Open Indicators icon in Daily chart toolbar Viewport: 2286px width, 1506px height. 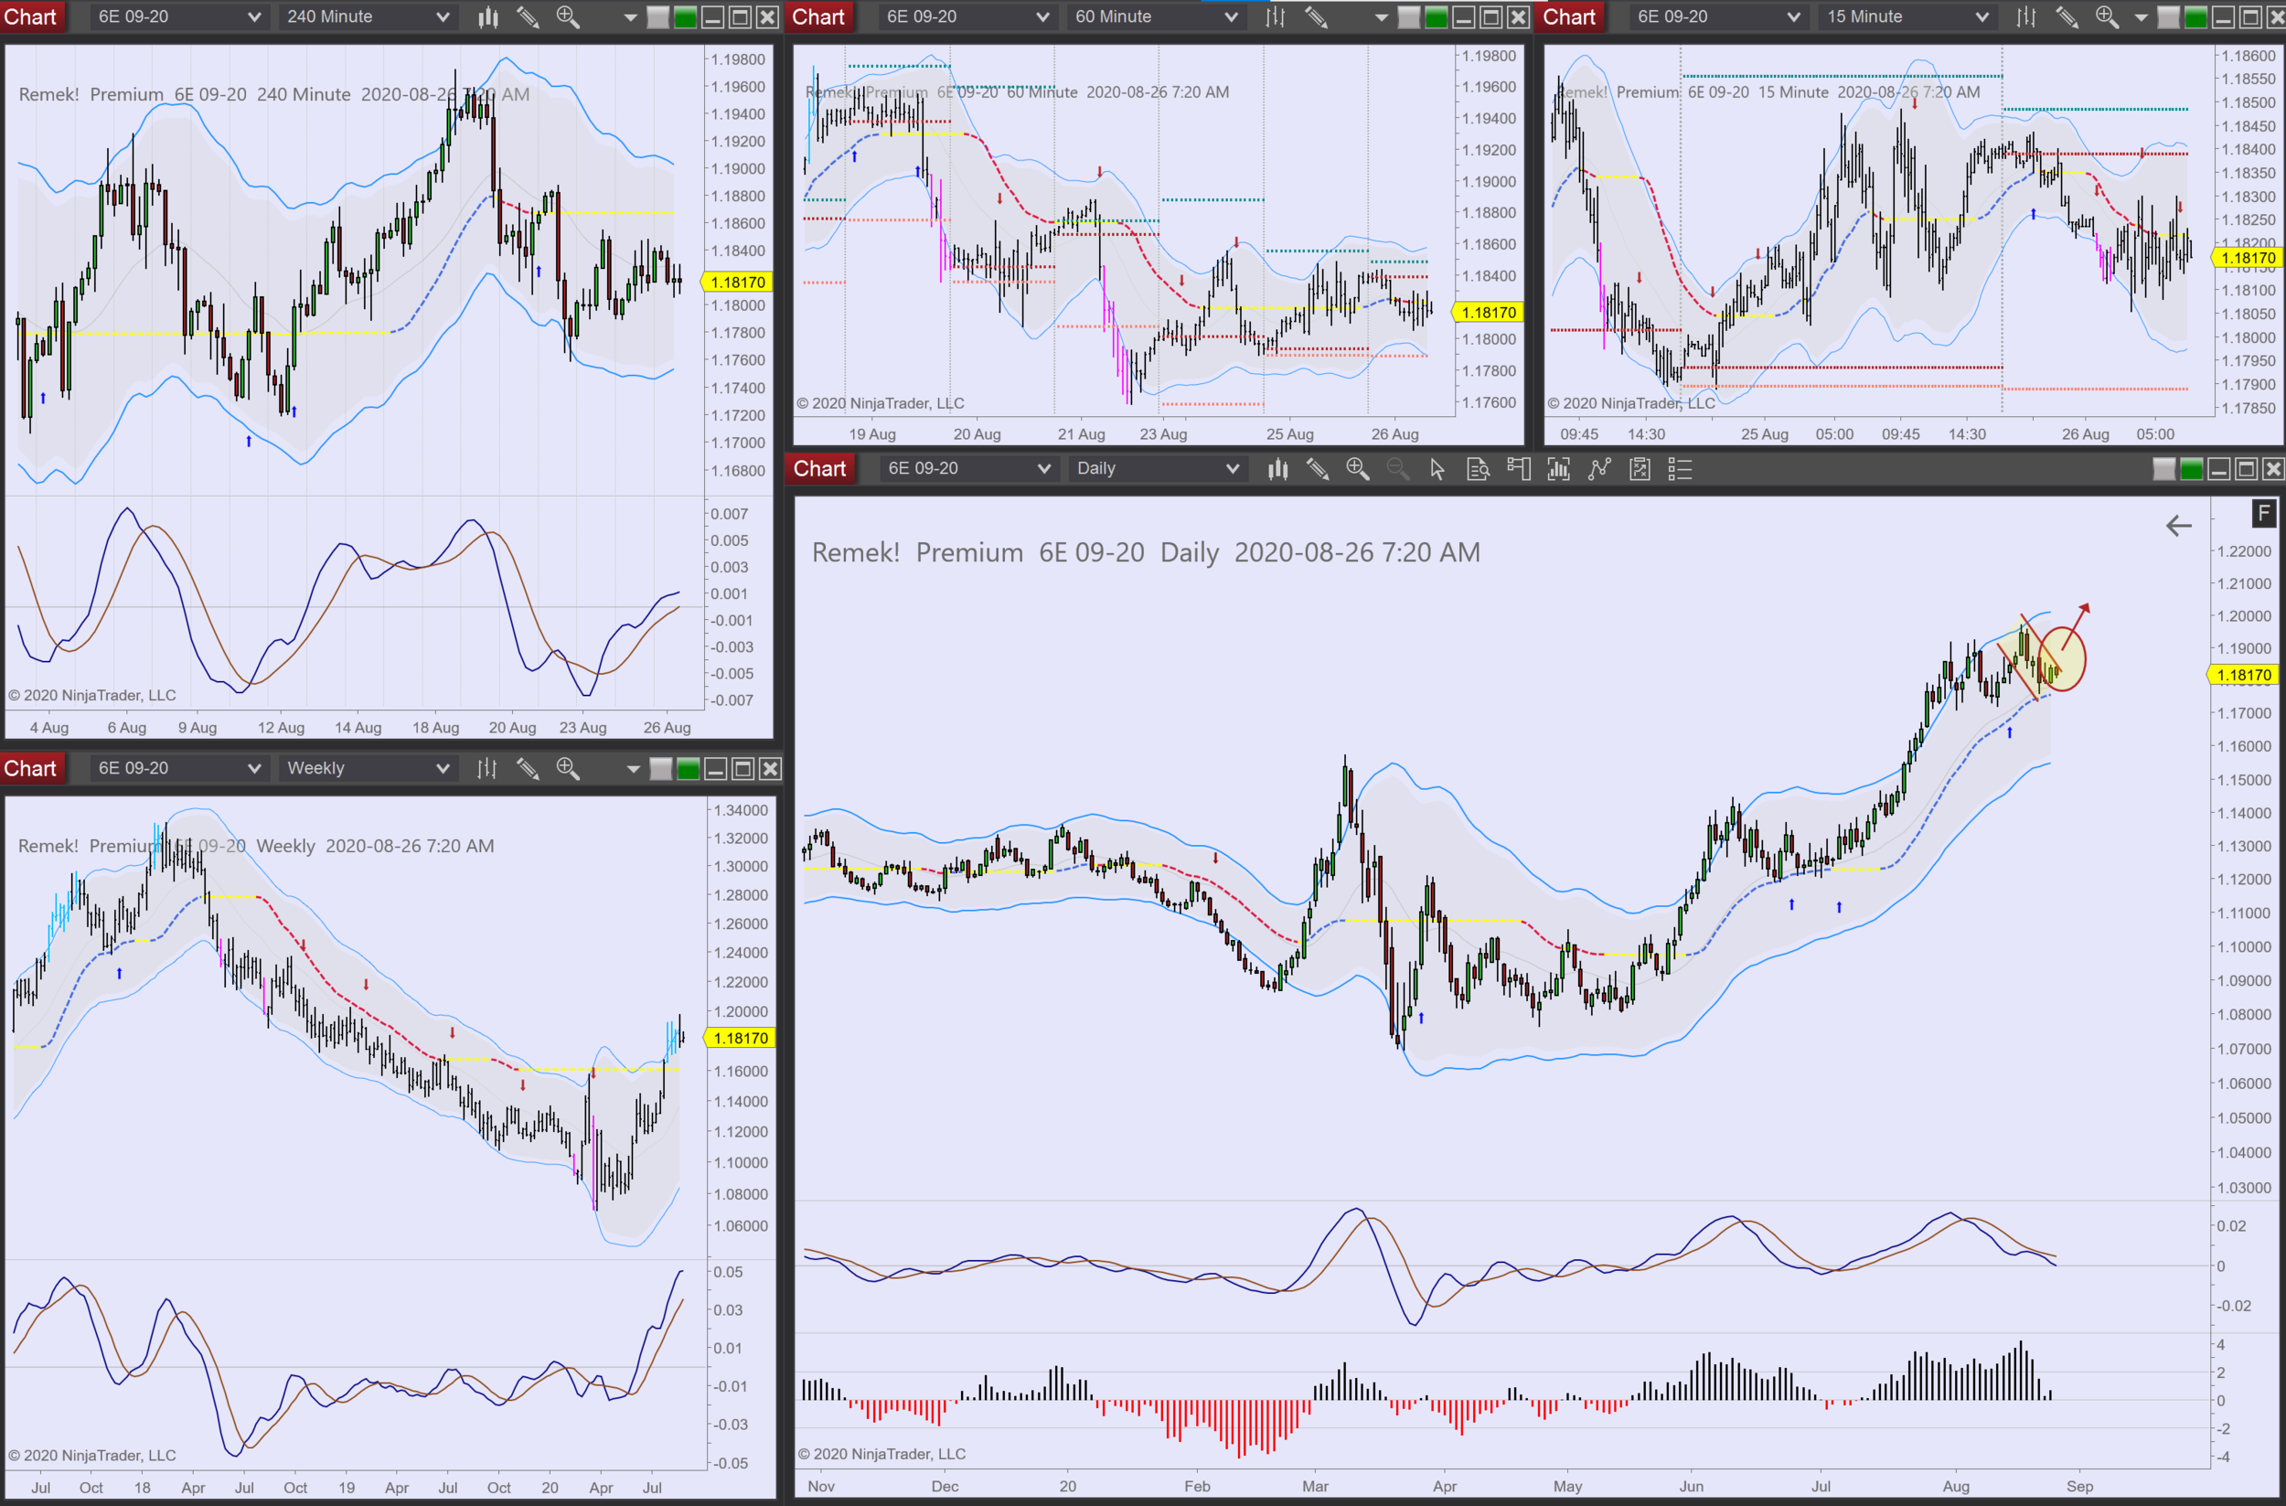(x=1559, y=469)
